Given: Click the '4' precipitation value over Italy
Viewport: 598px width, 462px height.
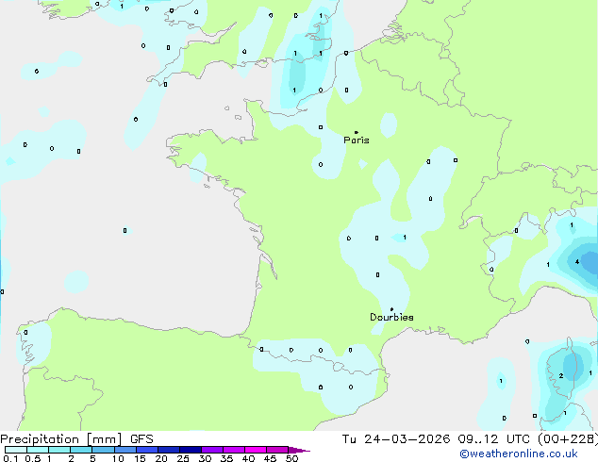Looking at the screenshot, I should point(577,261).
